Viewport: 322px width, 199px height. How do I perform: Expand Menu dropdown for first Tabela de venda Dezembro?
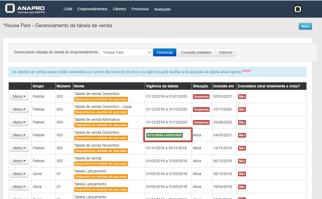pos(19,97)
